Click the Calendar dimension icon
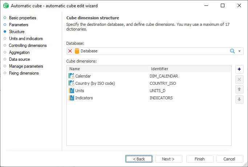 [71, 76]
